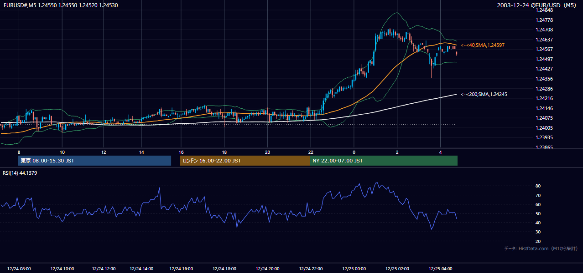Image resolution: width=583 pixels, height=273 pixels.
Task: Click the 40 SMA 1.24597 label
Action: click(483, 45)
